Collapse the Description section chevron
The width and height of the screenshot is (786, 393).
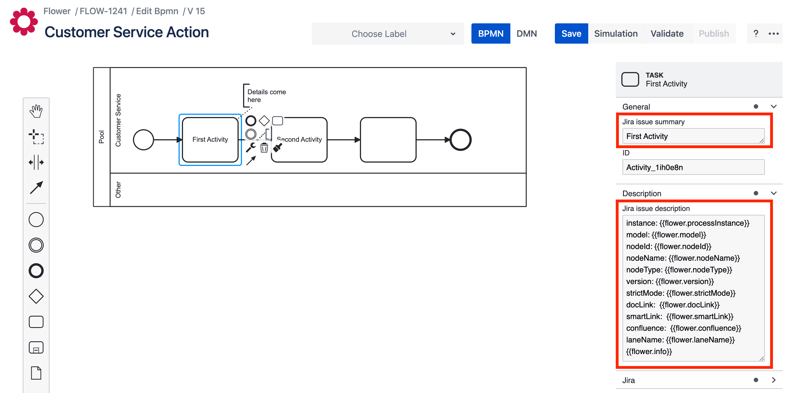click(x=773, y=193)
